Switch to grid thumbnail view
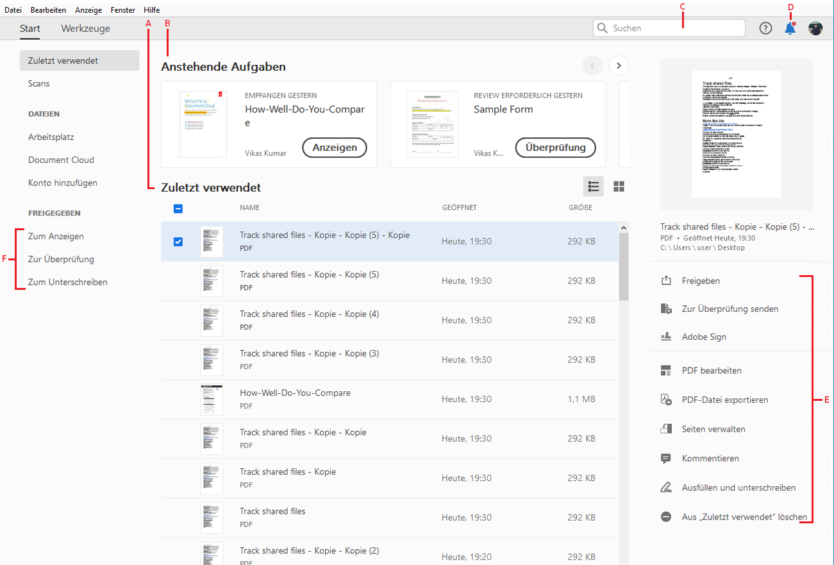 [x=619, y=187]
